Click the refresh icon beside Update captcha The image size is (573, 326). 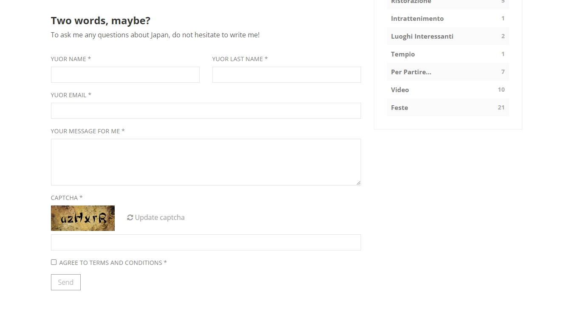click(130, 217)
